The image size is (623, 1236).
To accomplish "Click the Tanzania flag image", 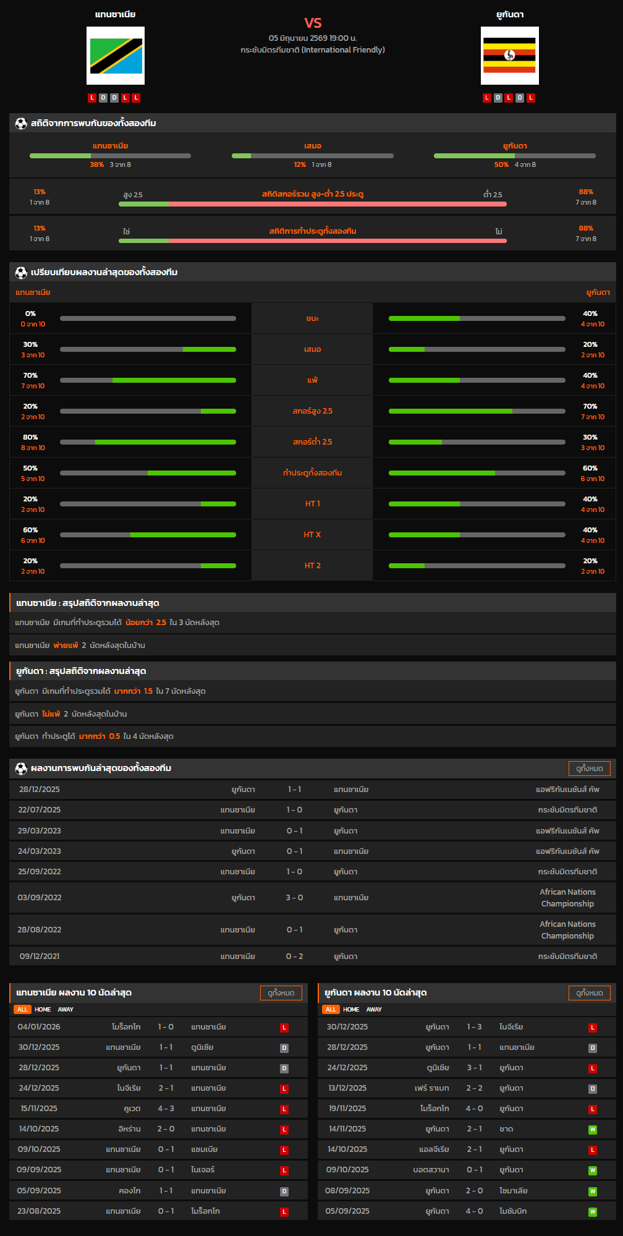I will point(116,56).
